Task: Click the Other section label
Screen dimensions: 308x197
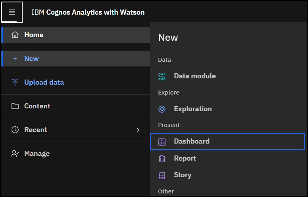Action: (166, 191)
